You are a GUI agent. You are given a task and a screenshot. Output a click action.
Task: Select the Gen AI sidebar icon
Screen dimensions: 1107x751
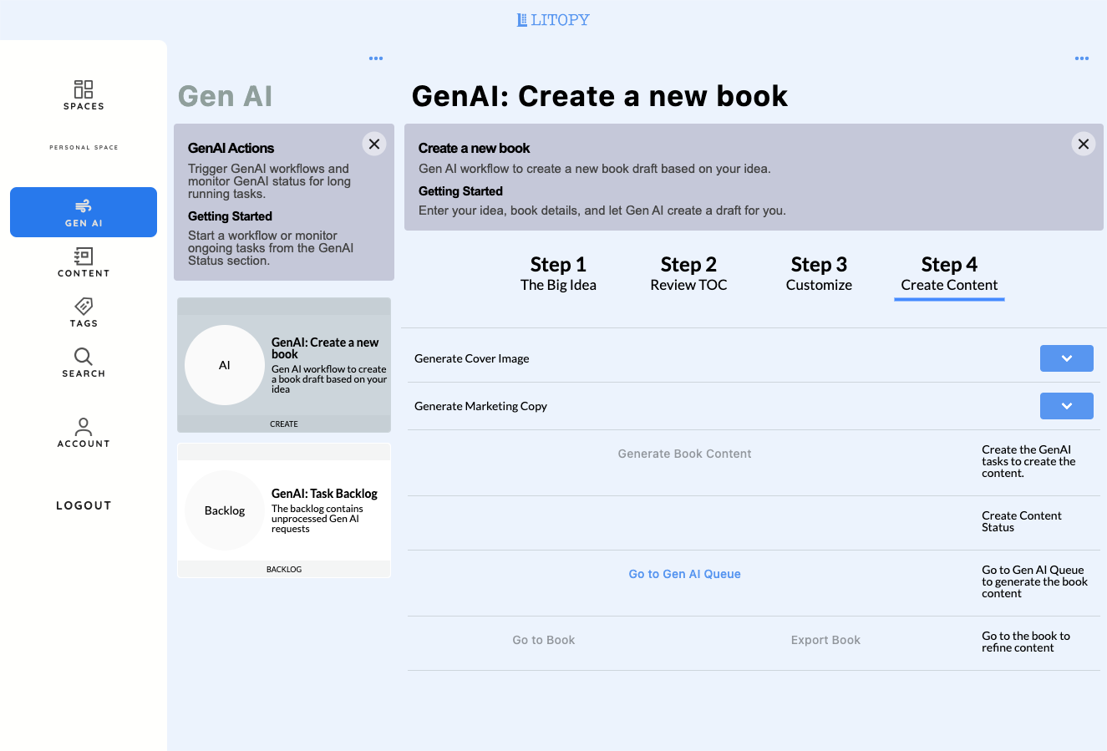(x=84, y=206)
